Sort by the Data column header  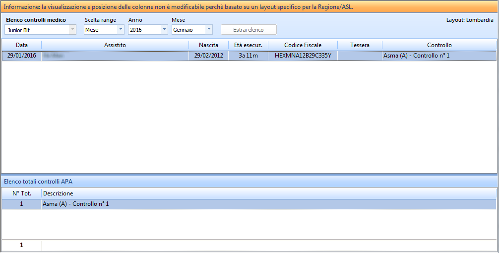(x=21, y=45)
